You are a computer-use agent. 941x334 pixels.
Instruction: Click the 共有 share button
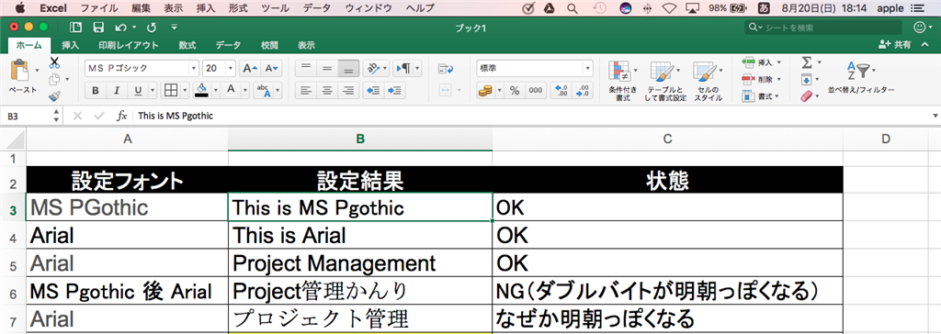894,44
